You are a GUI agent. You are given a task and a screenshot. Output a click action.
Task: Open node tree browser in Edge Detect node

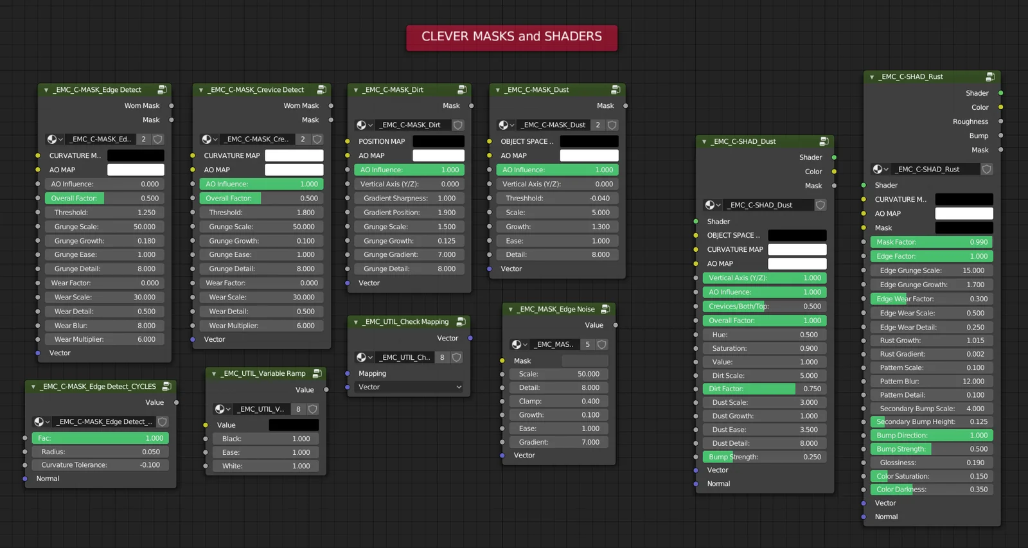click(x=55, y=139)
